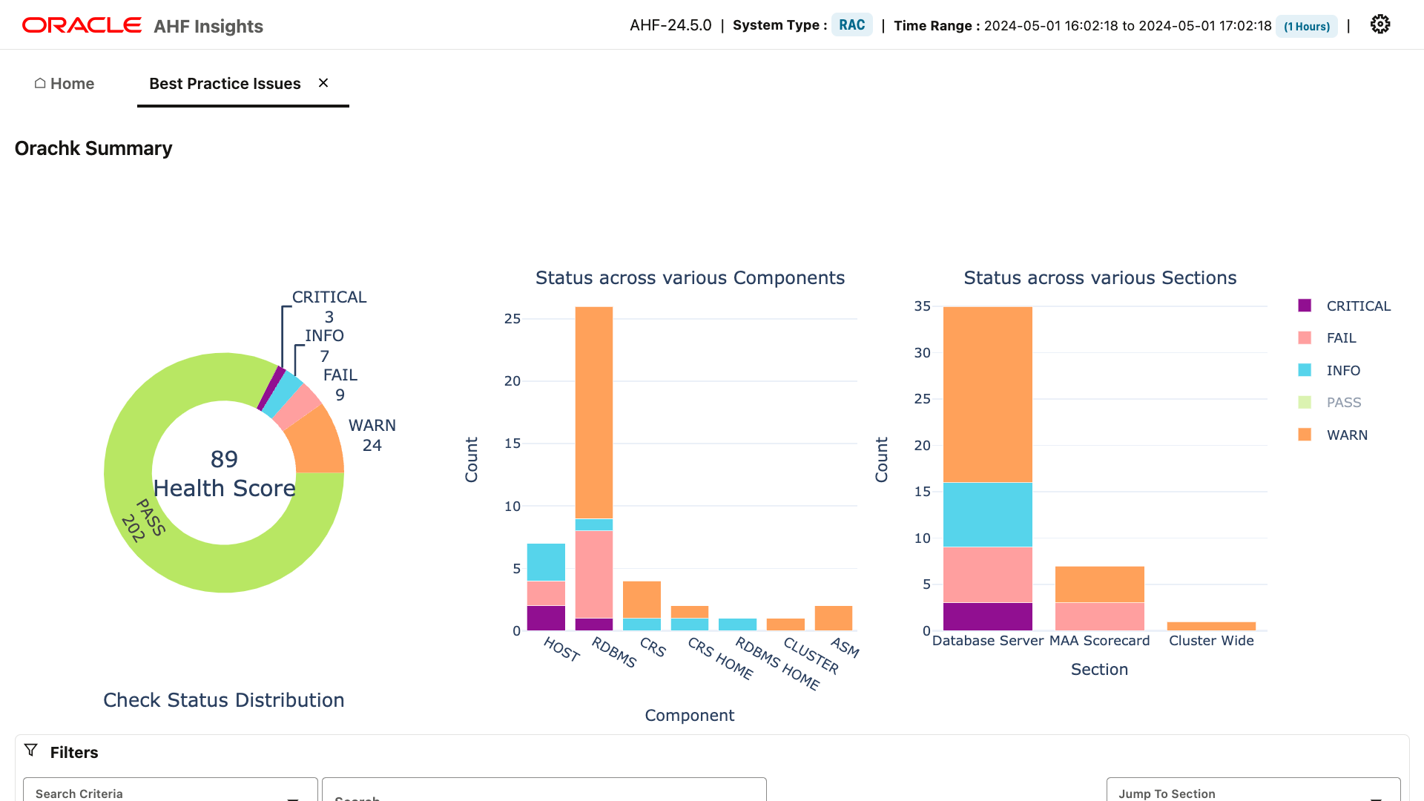Click the Oracle logo

(82, 24)
